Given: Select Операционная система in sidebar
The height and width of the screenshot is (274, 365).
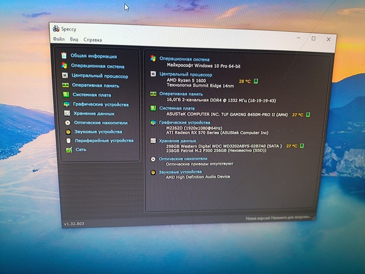Looking at the screenshot, I should [x=98, y=66].
